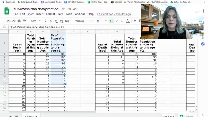Click the webcam video overlay thumbnail
Viewport: 208px width, 117px height.
(x=173, y=21)
